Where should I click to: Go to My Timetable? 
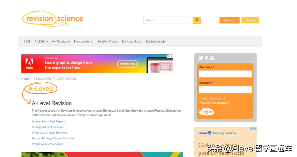tap(61, 41)
